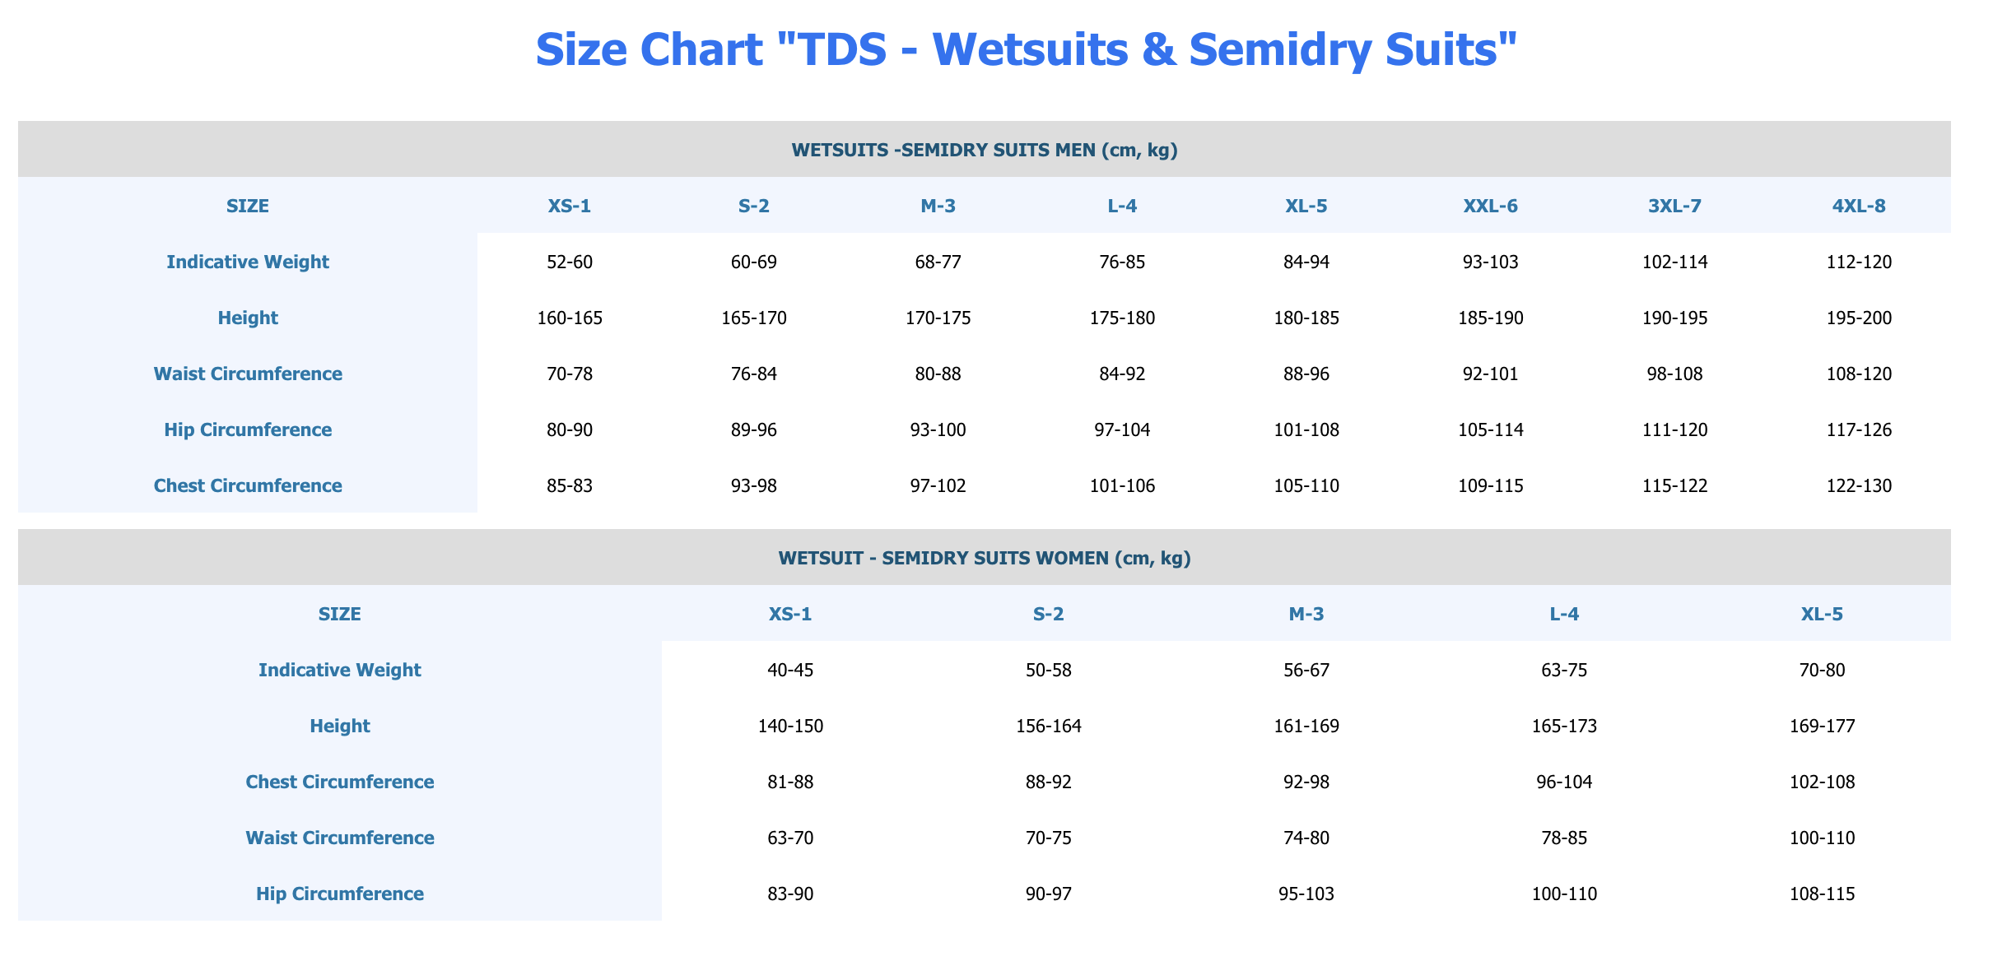Image resolution: width=2007 pixels, height=961 pixels.
Task: Click the women's M-3 hip cell 95-103
Action: tap(1306, 894)
